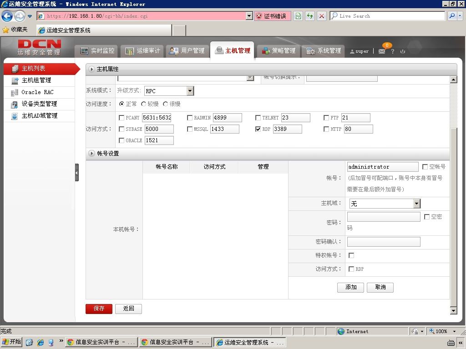Click the form scrollbar down arrow
The image size is (466, 349).
pyautogui.click(x=453, y=311)
